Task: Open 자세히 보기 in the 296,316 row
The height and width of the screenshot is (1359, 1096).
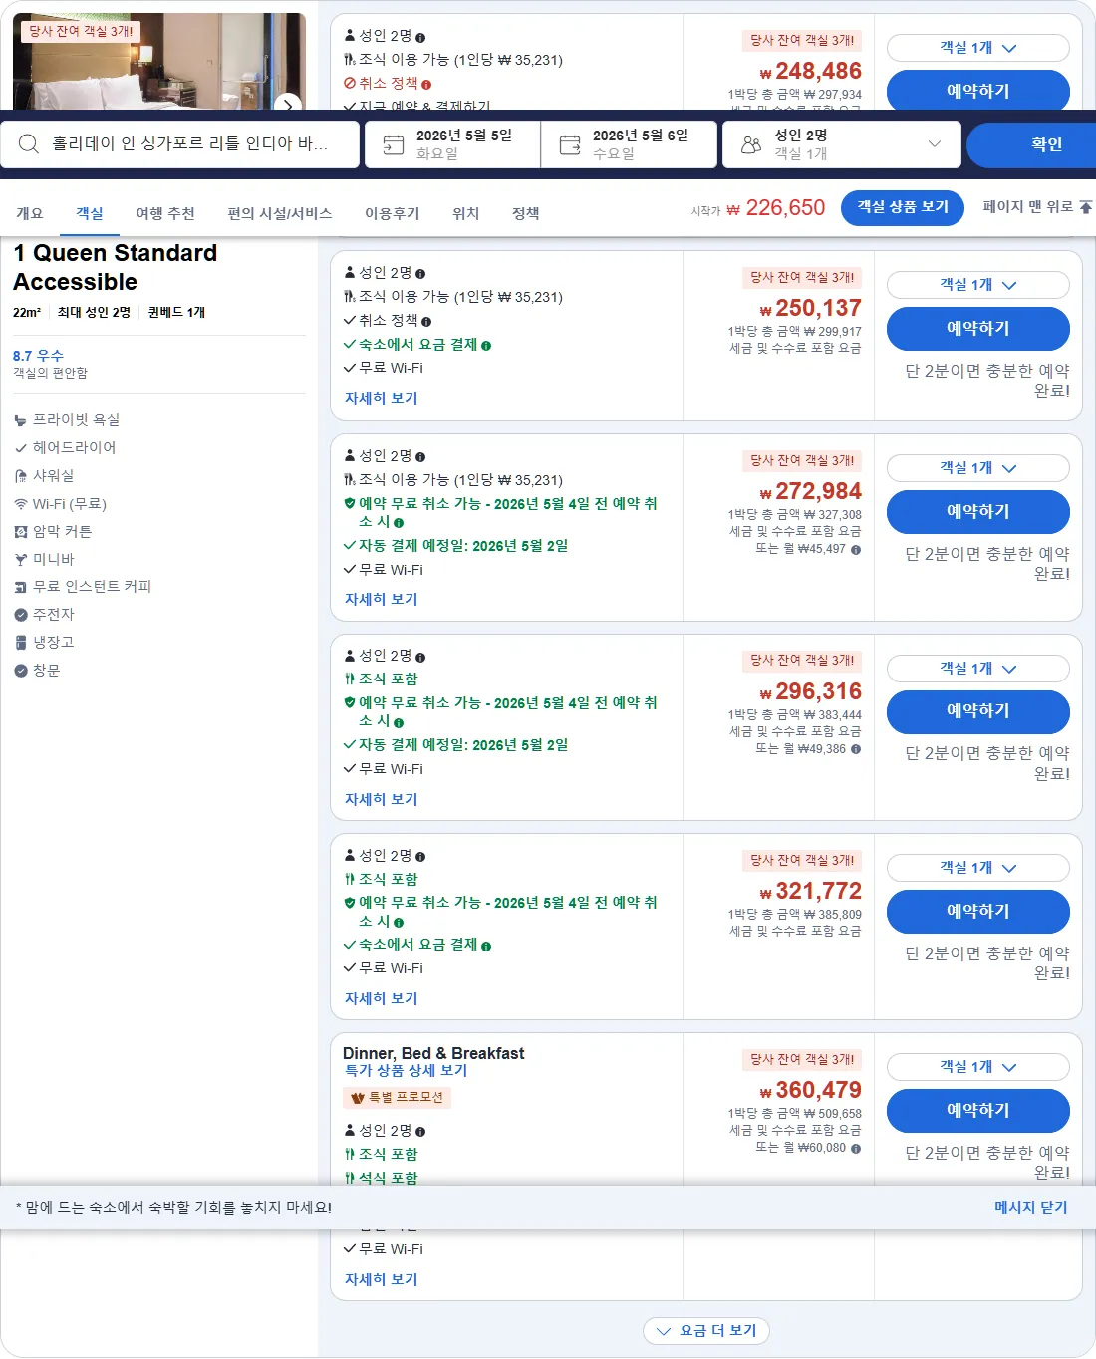Action: (x=382, y=799)
